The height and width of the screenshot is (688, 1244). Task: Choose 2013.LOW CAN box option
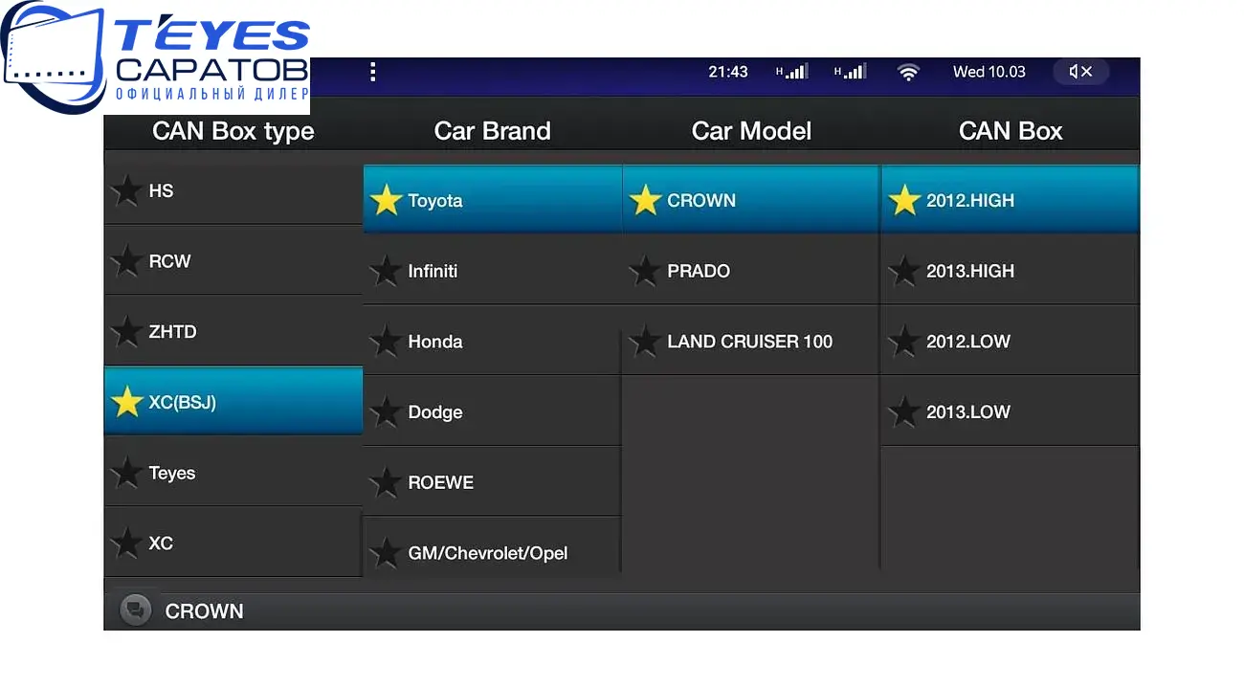1011,412
